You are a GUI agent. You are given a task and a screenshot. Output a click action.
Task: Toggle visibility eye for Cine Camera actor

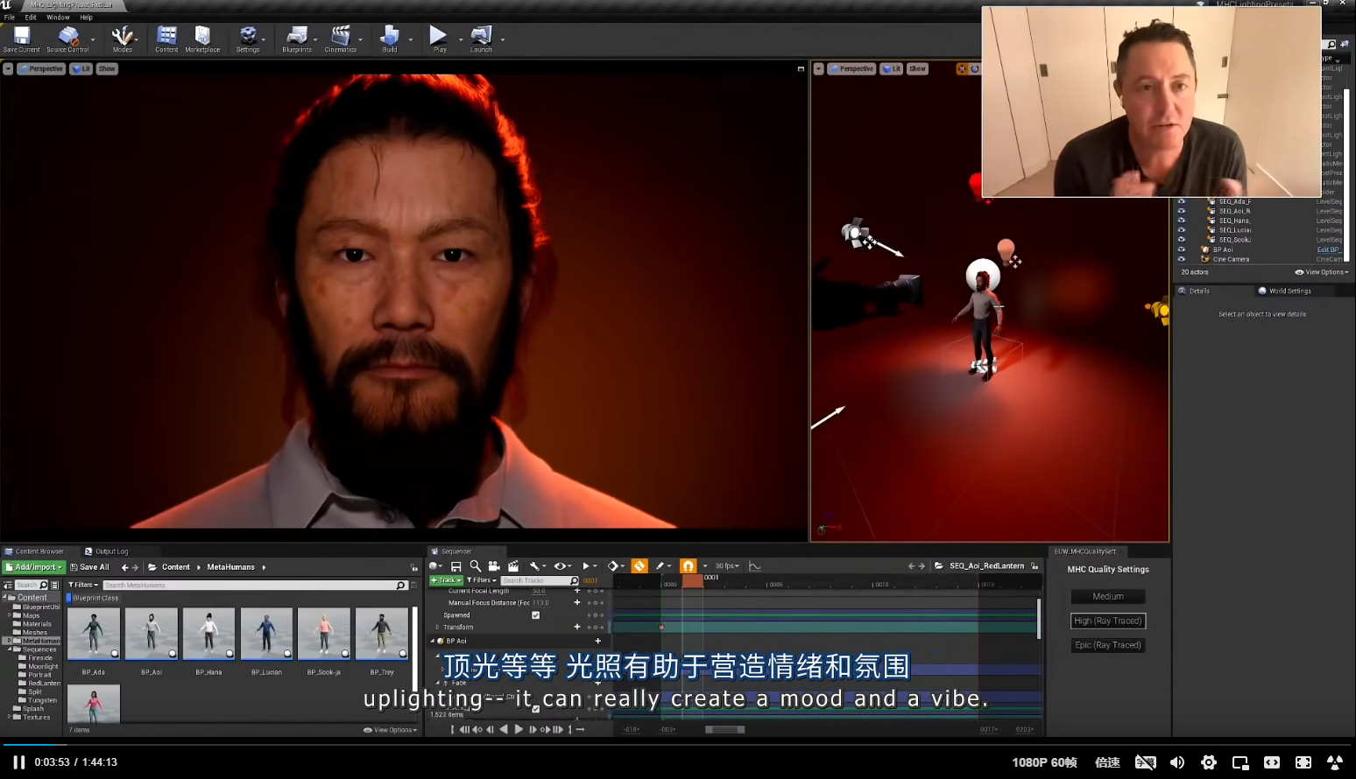coord(1181,259)
